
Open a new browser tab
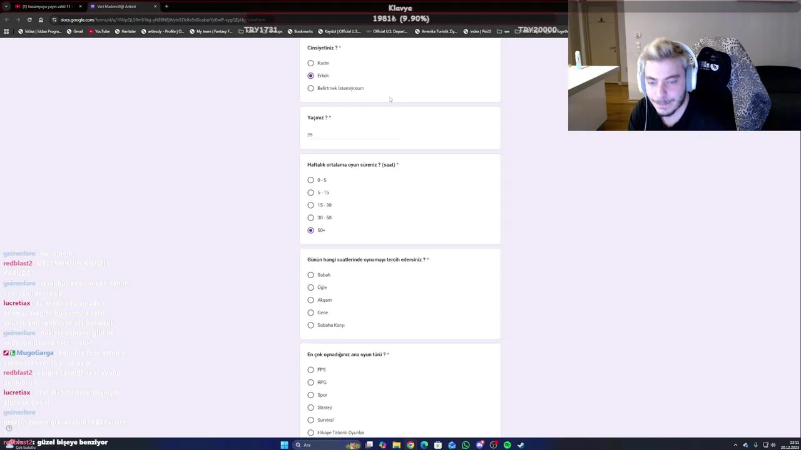(166, 6)
